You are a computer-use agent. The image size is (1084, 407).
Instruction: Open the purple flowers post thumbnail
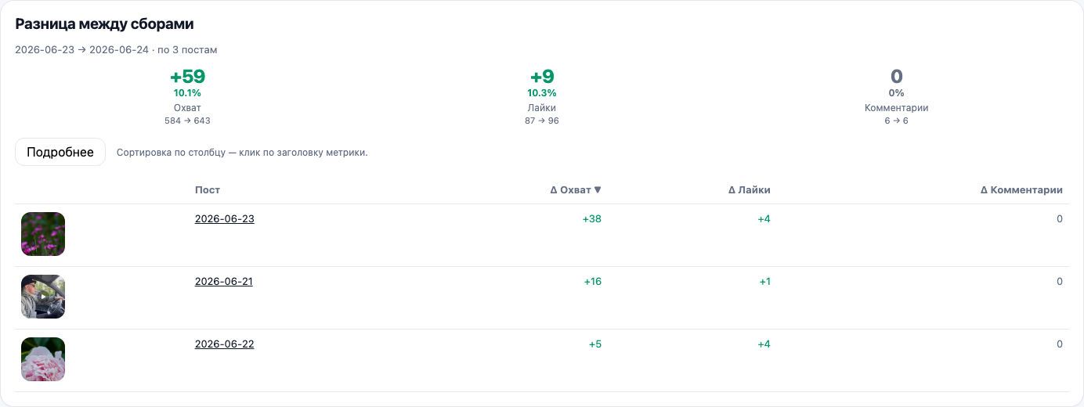(x=43, y=234)
